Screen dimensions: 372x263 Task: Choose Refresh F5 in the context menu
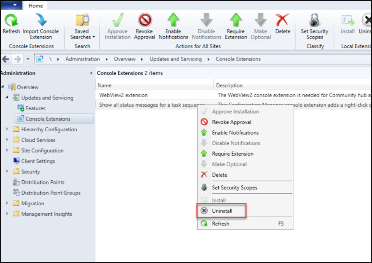point(246,223)
